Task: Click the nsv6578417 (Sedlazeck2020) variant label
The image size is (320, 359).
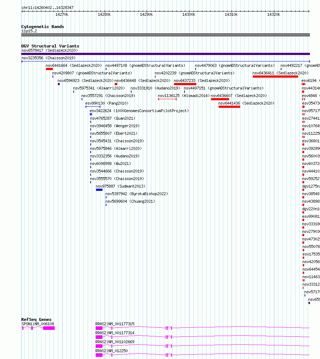Action: coord(50,50)
